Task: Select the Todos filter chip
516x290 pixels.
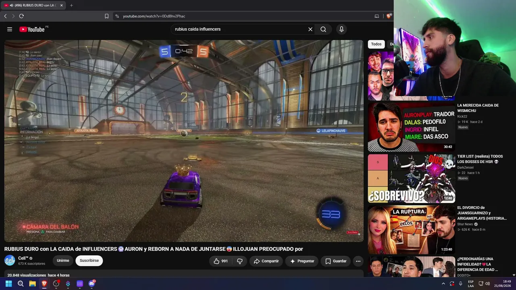Action: [376, 44]
